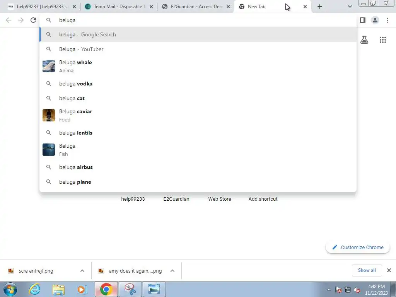Click the Beluga fish thumbnail image

49,150
